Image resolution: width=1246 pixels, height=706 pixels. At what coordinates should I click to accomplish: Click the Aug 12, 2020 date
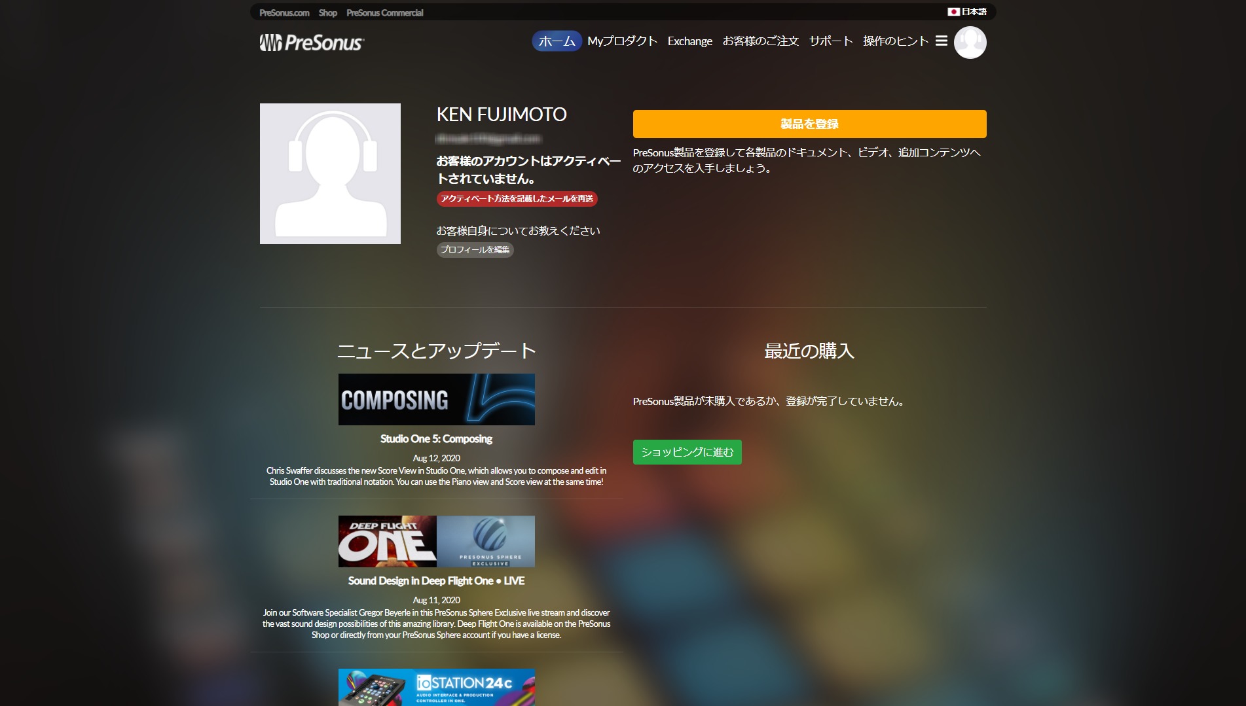tap(436, 458)
